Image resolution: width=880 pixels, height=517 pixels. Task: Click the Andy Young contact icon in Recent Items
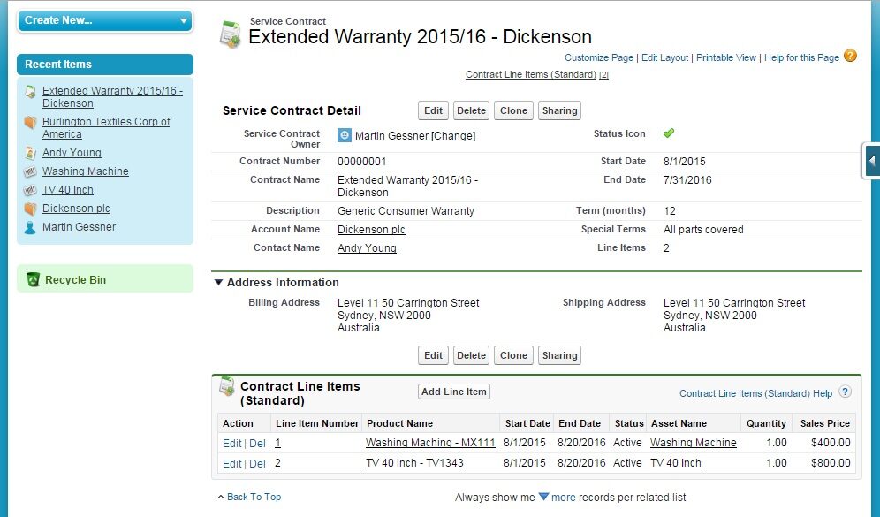[x=29, y=153]
